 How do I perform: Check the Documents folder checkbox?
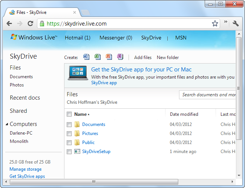(69, 124)
